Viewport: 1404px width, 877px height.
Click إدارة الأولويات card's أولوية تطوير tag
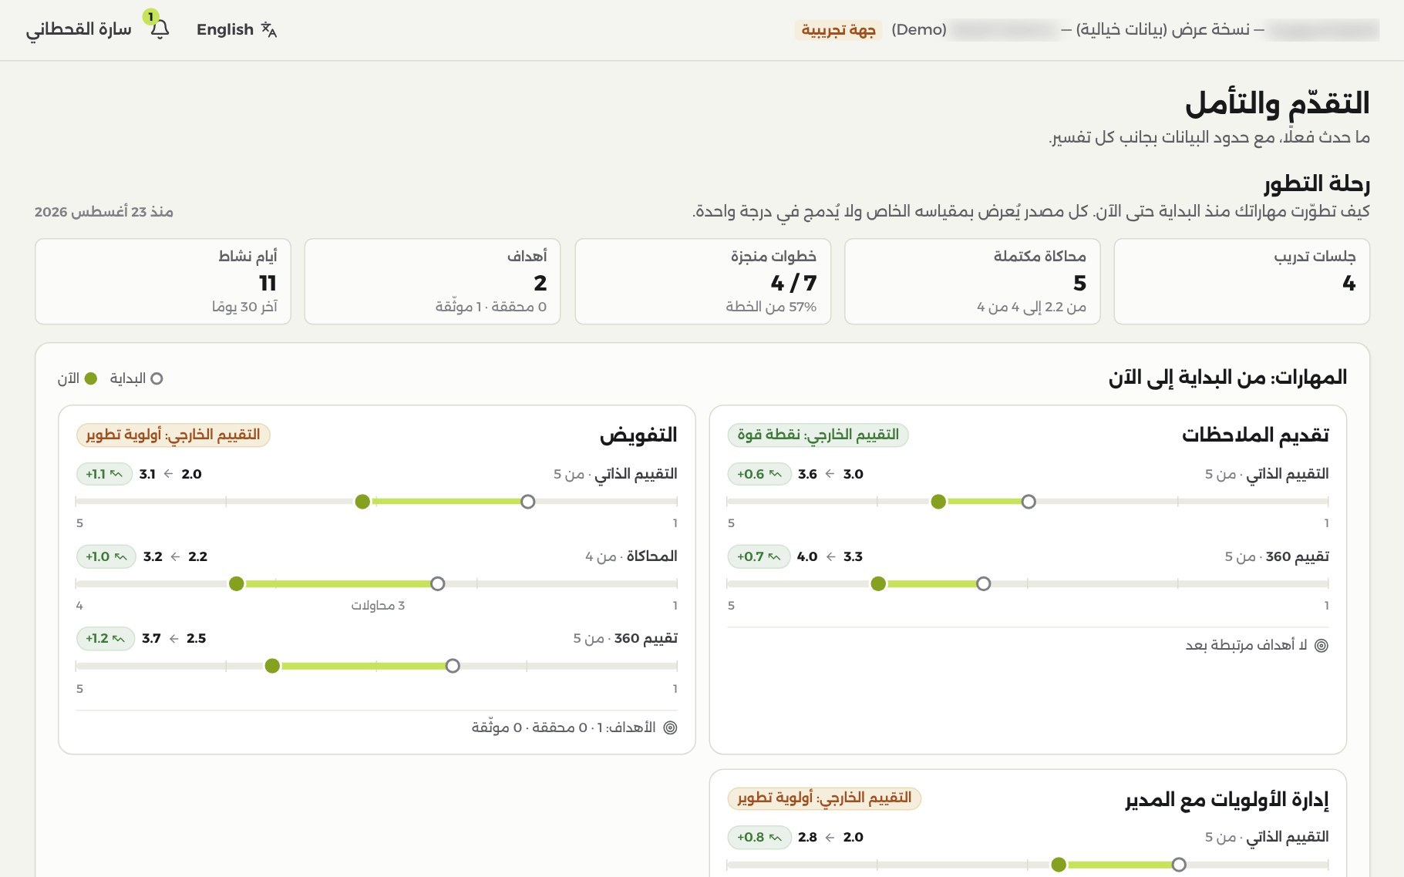[x=824, y=798]
